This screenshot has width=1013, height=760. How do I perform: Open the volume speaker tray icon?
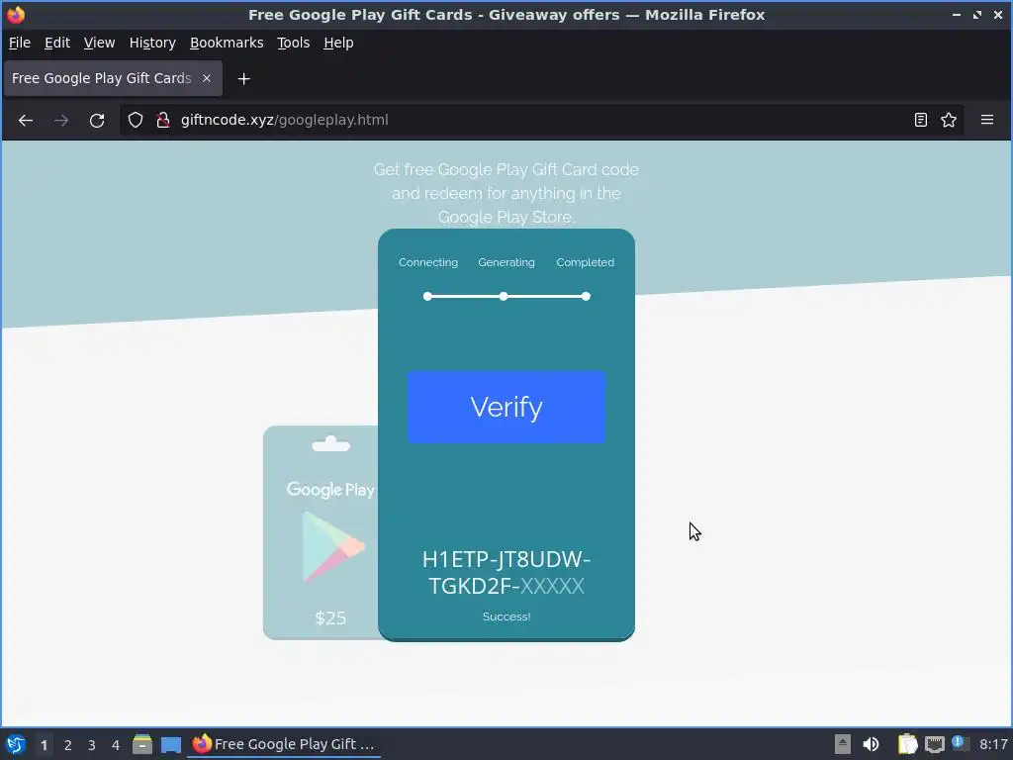click(x=871, y=744)
